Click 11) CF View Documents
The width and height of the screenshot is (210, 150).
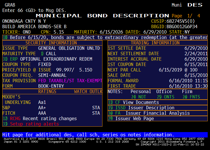[157, 102]
